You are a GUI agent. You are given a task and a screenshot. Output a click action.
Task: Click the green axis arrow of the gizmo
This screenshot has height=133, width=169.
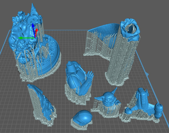27,38
